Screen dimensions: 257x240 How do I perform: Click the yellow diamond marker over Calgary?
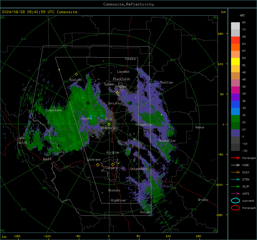(113, 164)
